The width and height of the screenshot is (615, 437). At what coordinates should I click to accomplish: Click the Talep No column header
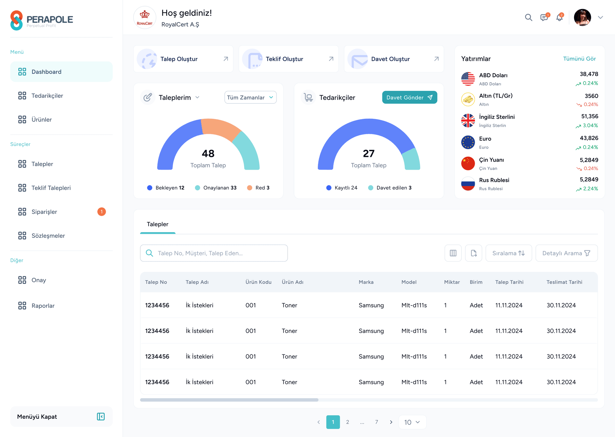click(x=156, y=282)
